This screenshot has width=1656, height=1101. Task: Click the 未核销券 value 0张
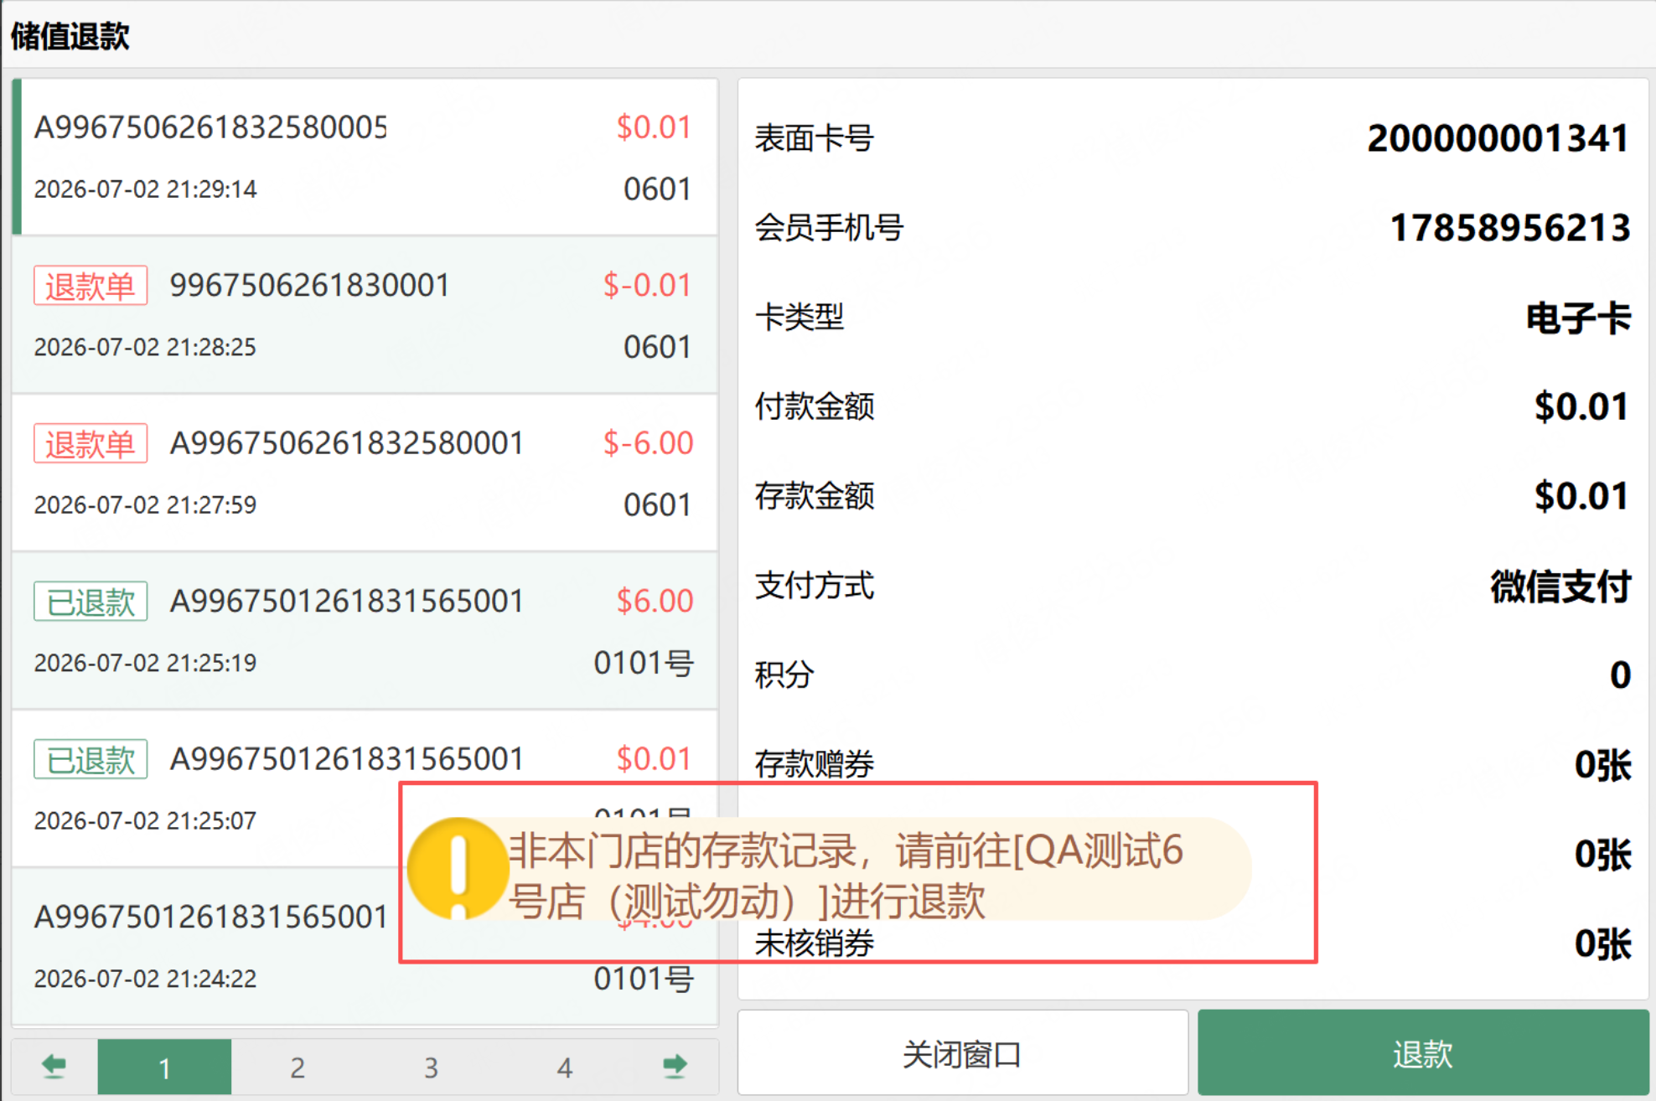[1602, 943]
